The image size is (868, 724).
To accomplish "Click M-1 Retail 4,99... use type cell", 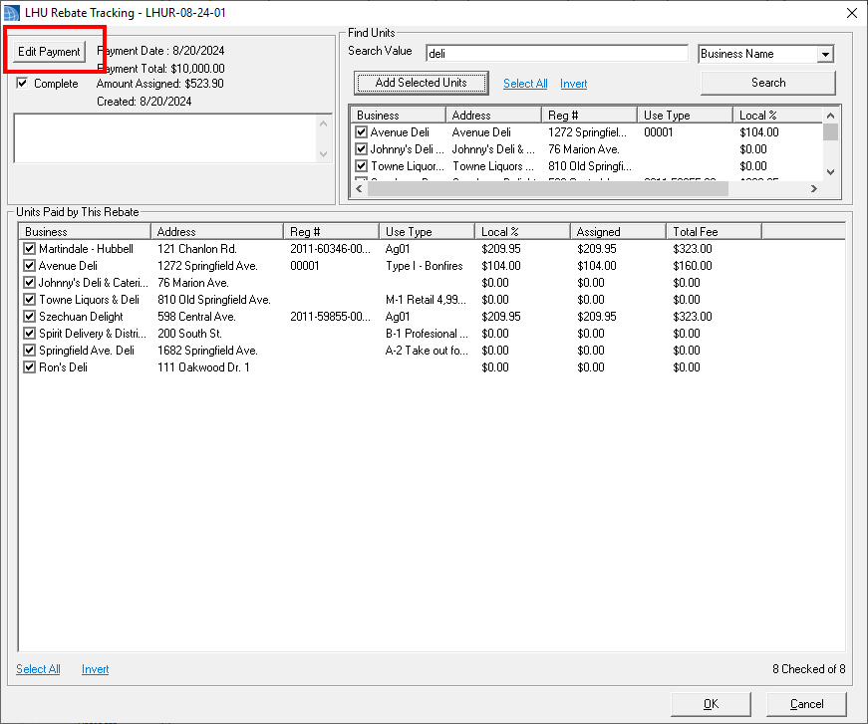I will coord(427,300).
